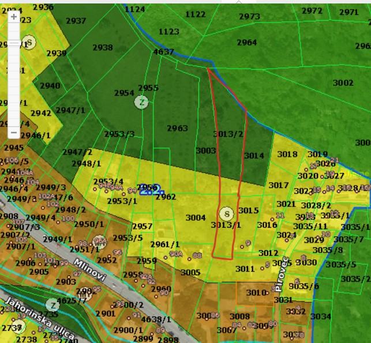The image size is (371, 343).
Task: Click the round marker on parcel 2902
Action: pos(85,295)
